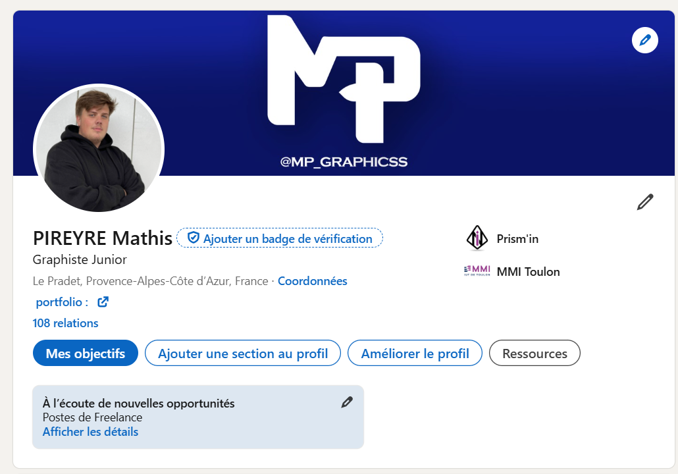
Task: Click the Mes objectifs button
Action: pos(85,353)
